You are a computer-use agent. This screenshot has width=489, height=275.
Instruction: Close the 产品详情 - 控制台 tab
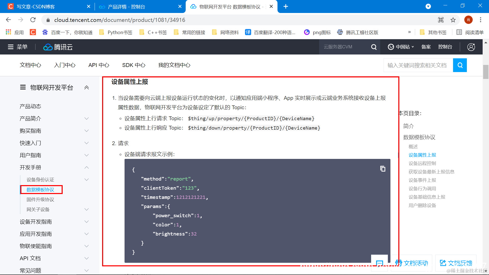click(x=180, y=6)
